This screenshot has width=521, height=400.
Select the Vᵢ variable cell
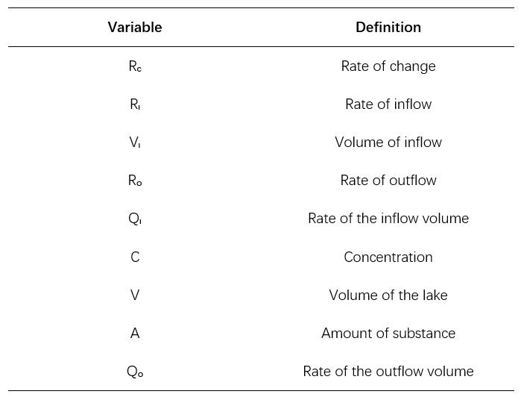coord(135,143)
